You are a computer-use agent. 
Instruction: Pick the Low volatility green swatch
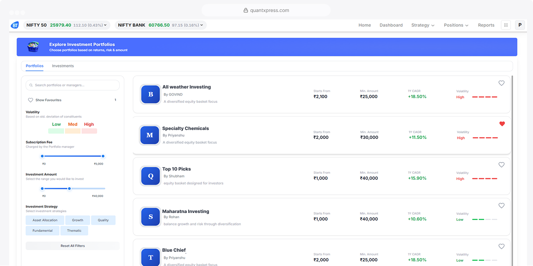click(x=56, y=131)
